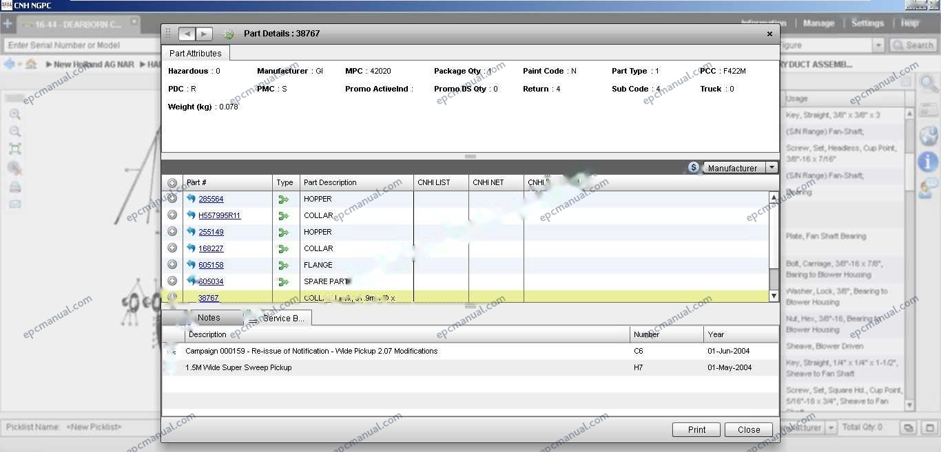Click the Print button
Viewport: 941px width, 452px height.
coord(696,429)
